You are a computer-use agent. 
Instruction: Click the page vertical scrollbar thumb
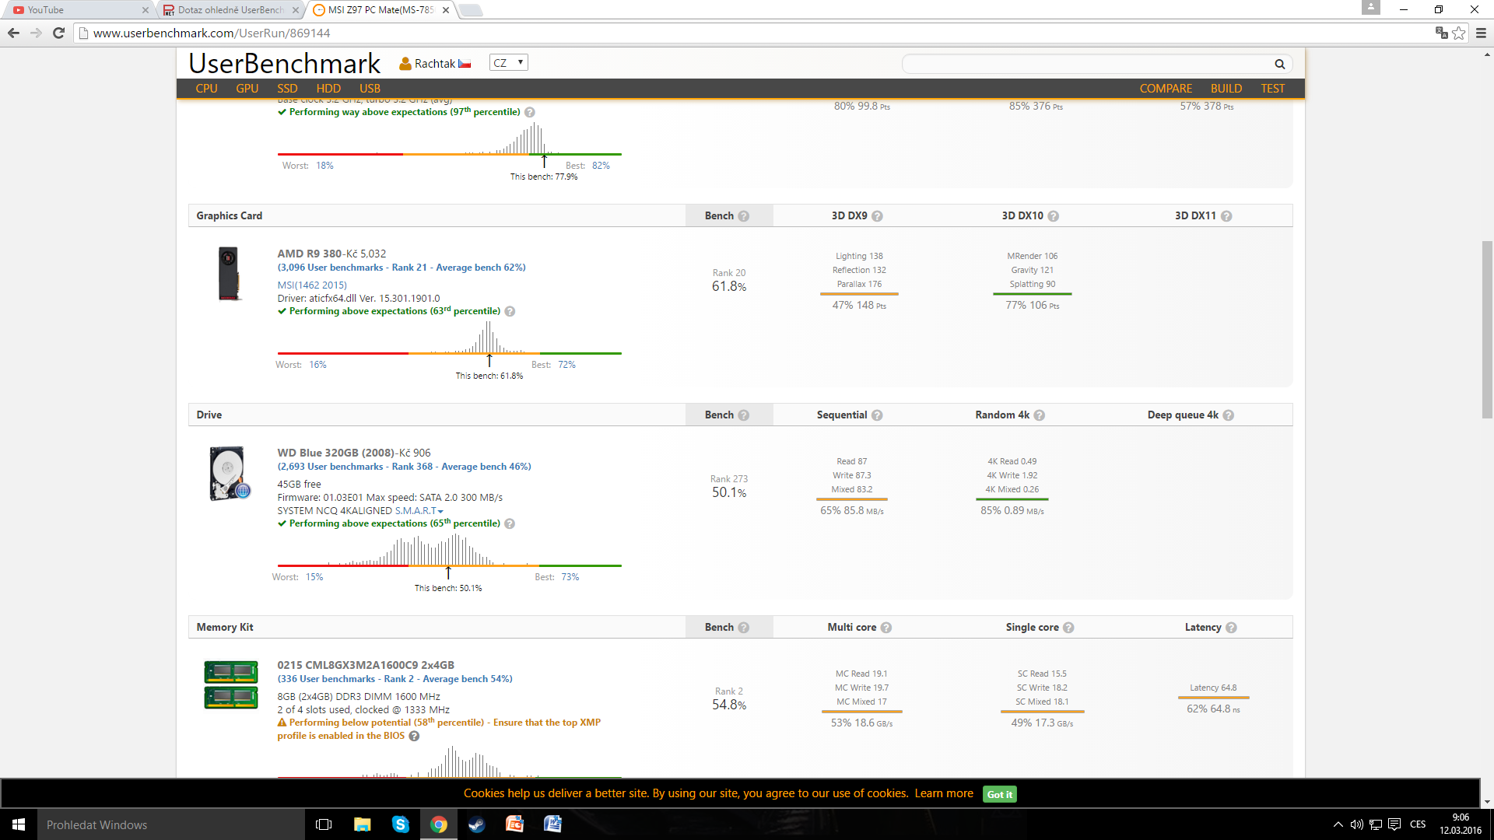point(1487,331)
